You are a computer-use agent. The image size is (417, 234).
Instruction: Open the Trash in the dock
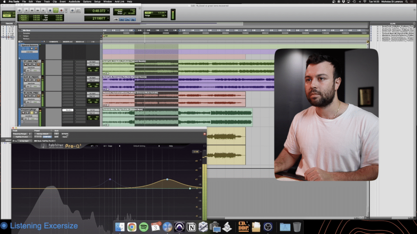point(297,227)
